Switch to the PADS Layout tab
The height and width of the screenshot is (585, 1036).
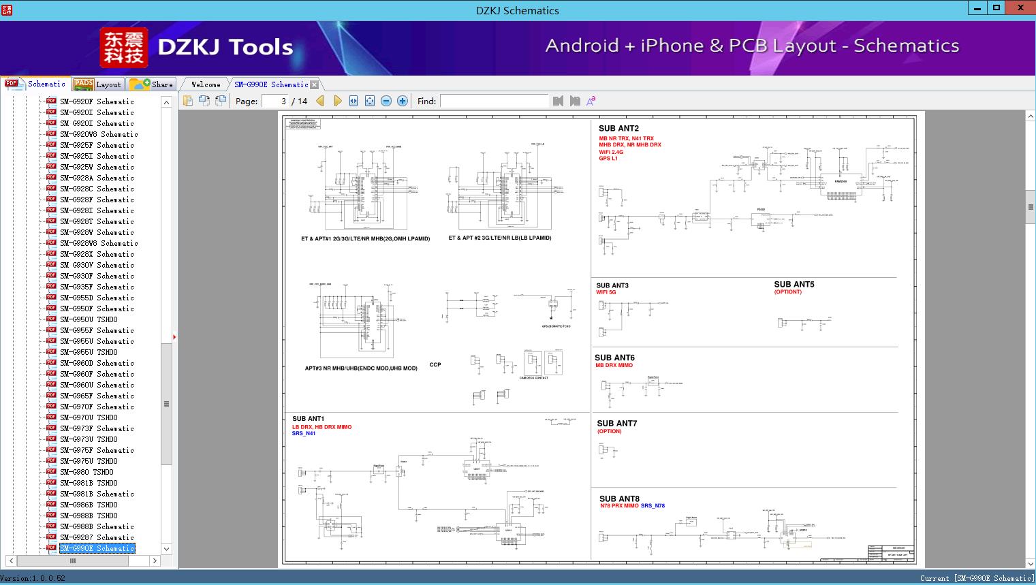coord(97,84)
